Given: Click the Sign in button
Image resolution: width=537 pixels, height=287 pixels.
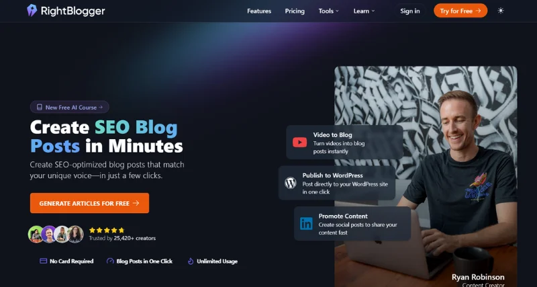Looking at the screenshot, I should (x=410, y=11).
